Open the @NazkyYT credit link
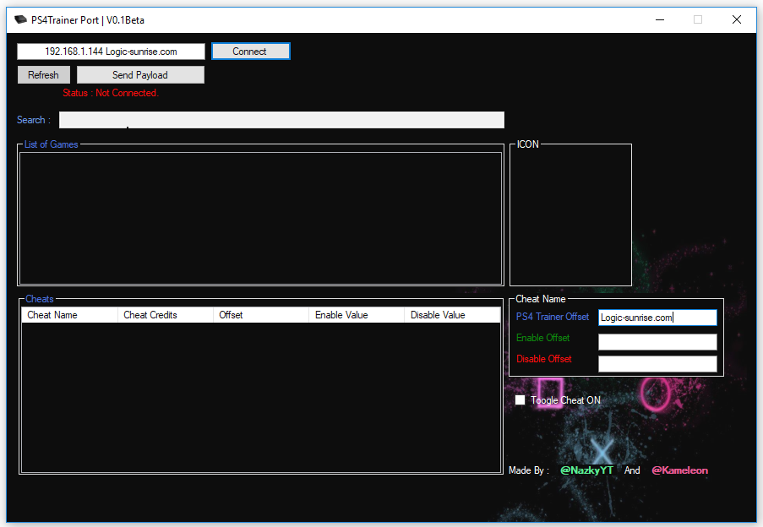This screenshot has height=527, width=763. point(586,470)
